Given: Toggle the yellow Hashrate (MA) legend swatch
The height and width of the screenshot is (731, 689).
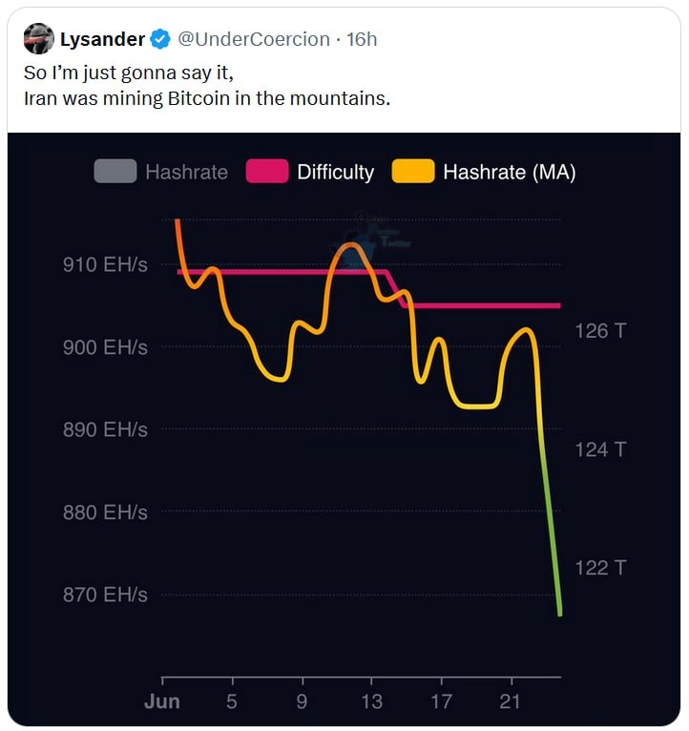Looking at the screenshot, I should tap(413, 171).
